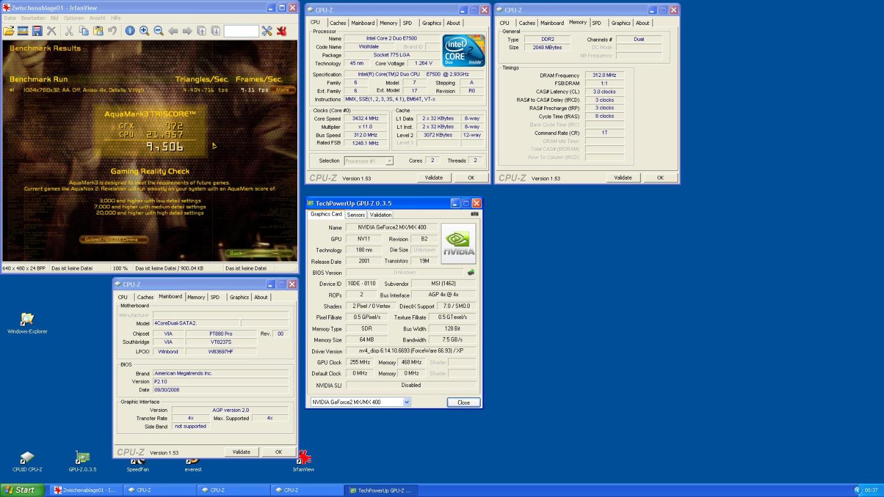Click the Intel Core 2 Duo E7500 name field

click(x=392, y=38)
